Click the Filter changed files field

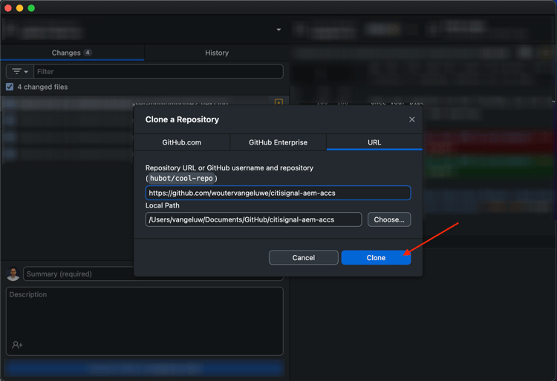158,72
